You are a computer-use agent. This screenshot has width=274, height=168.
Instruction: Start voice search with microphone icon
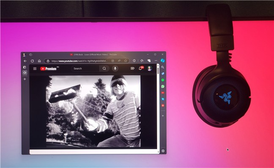coord(115,68)
